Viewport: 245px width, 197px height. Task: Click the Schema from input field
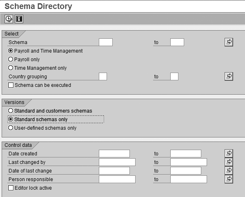click(105, 42)
